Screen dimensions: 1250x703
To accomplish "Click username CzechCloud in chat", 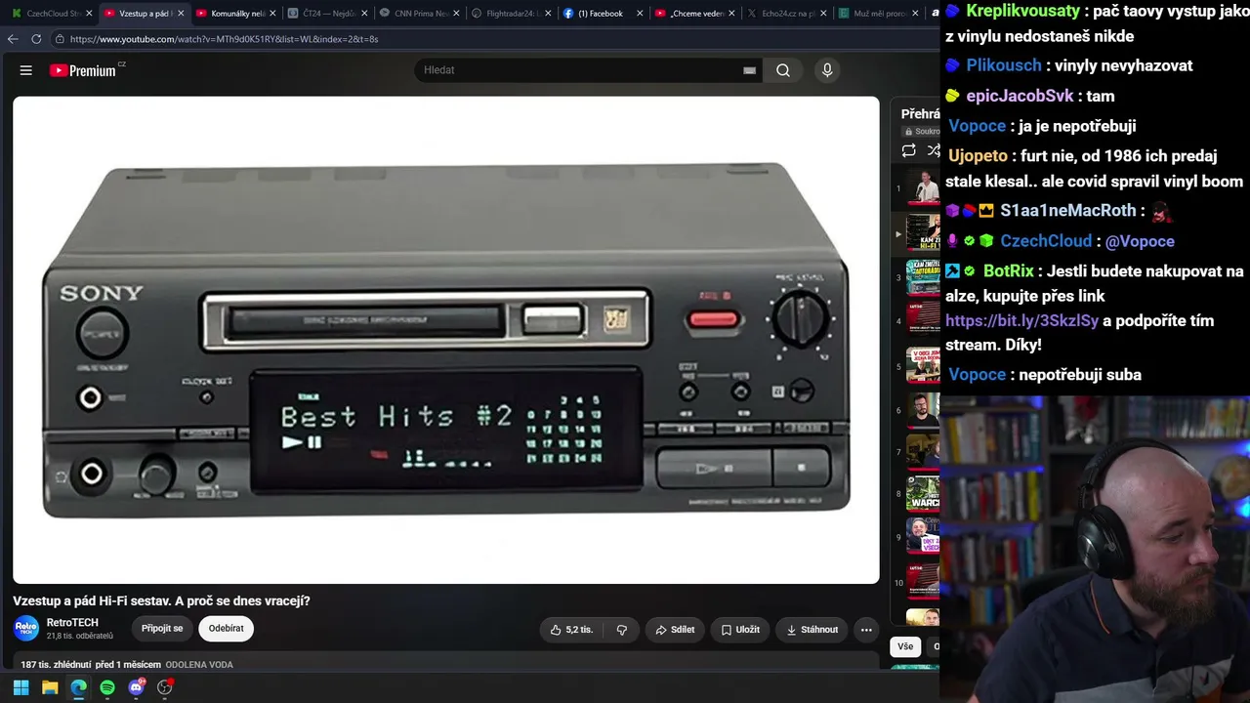I will point(1046,241).
